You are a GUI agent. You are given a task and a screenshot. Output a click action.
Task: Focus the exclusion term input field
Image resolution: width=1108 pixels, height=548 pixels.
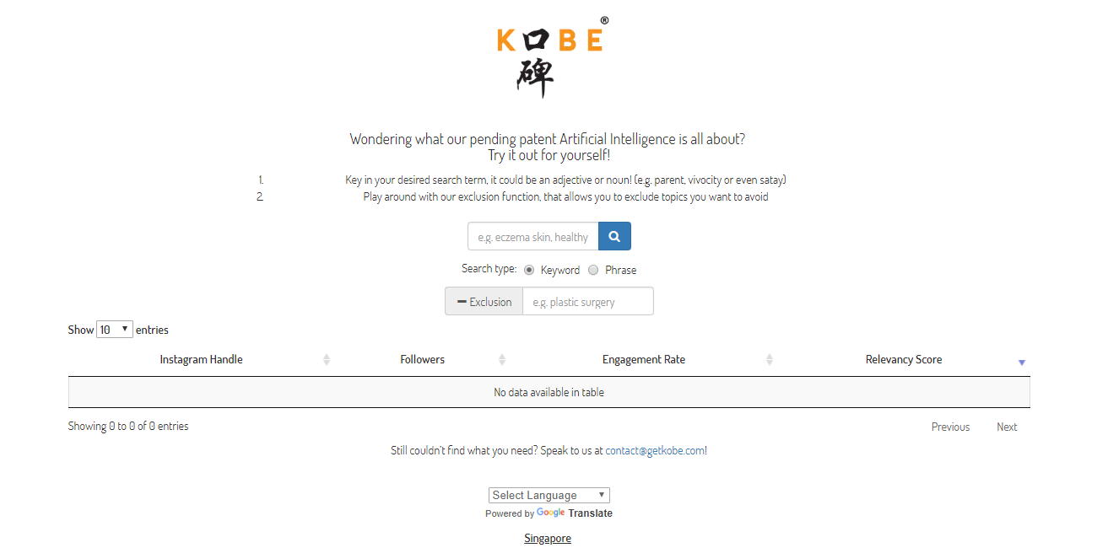point(588,302)
